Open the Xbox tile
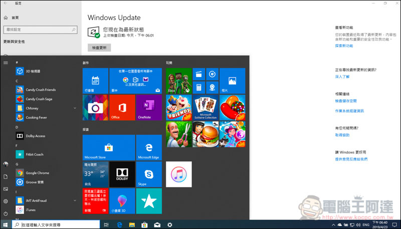401x229 pixels. 179,81
